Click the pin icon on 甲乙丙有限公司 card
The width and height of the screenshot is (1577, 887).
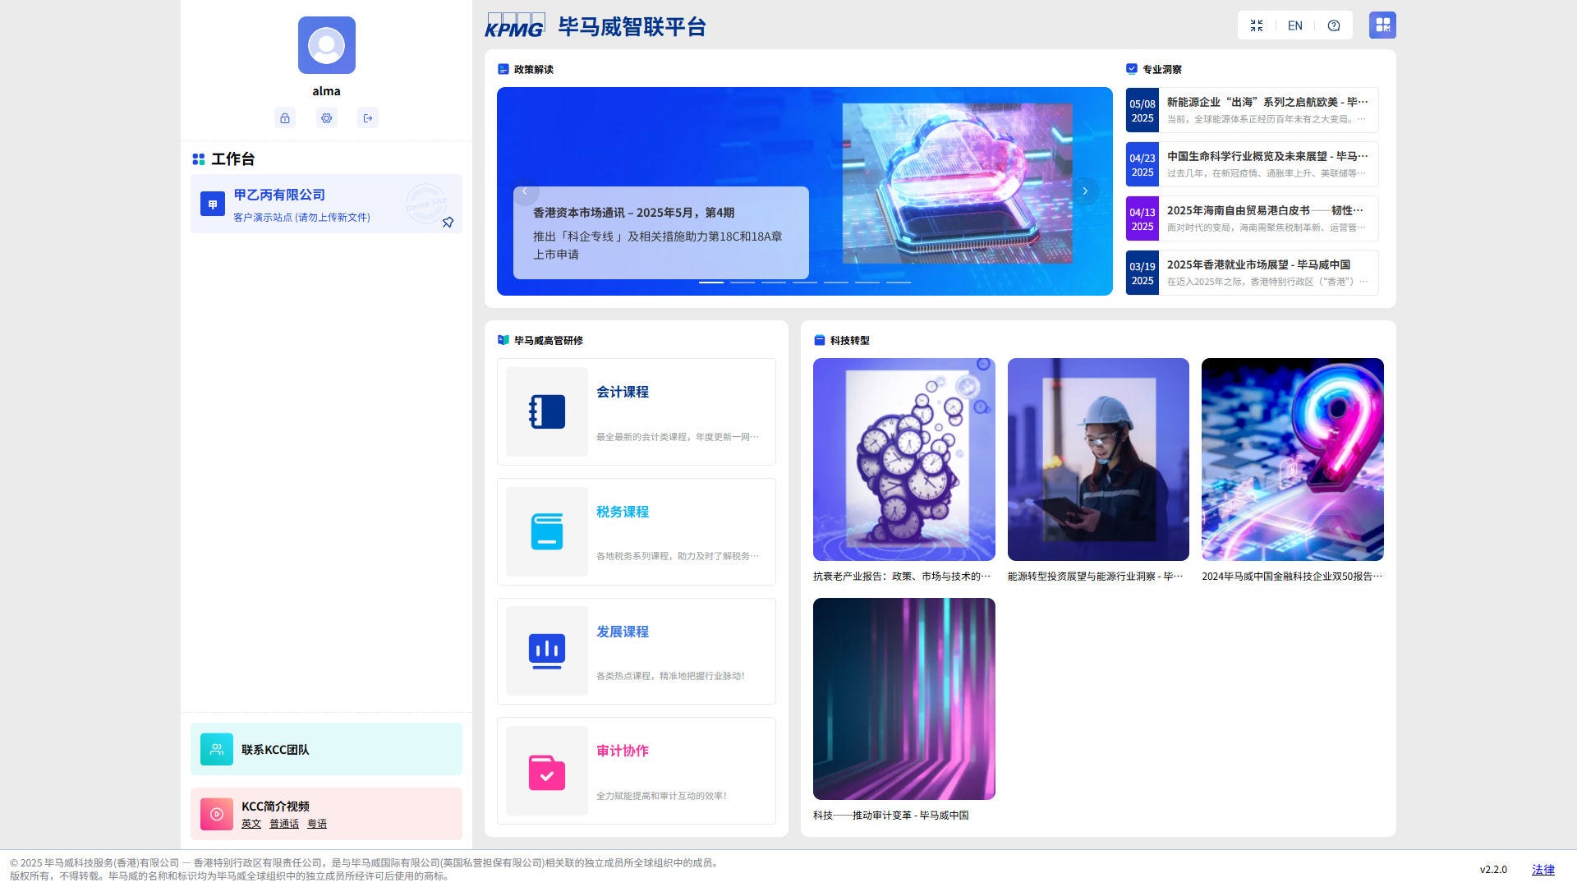(x=448, y=223)
